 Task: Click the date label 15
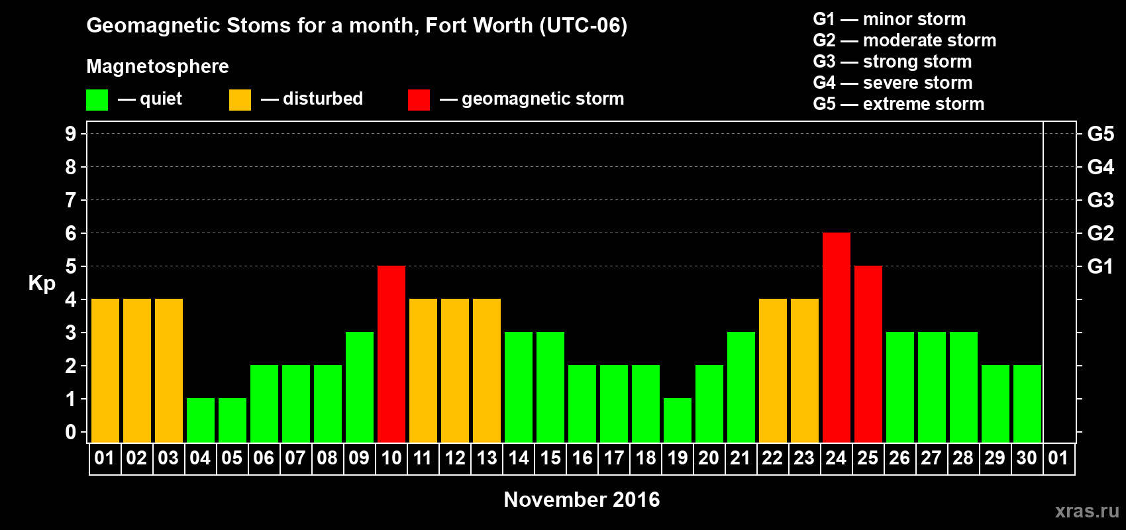tap(550, 458)
